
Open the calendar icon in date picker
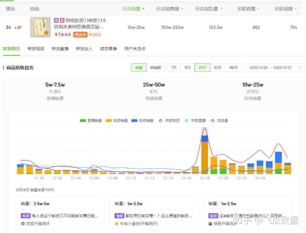point(300,68)
